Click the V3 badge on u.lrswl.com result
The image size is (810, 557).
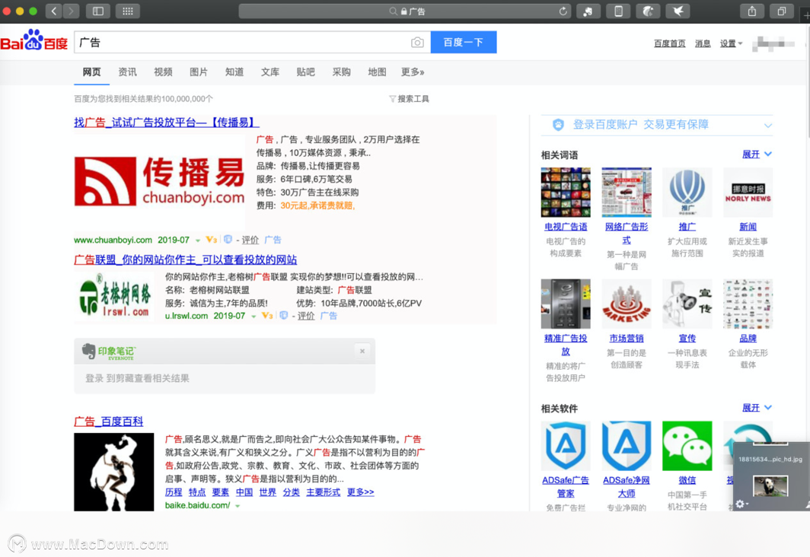pos(267,316)
